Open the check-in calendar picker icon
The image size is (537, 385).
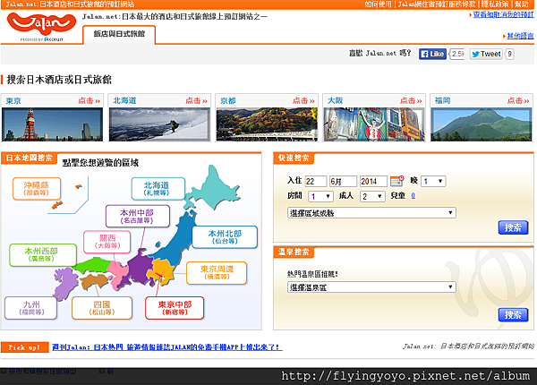(x=396, y=181)
